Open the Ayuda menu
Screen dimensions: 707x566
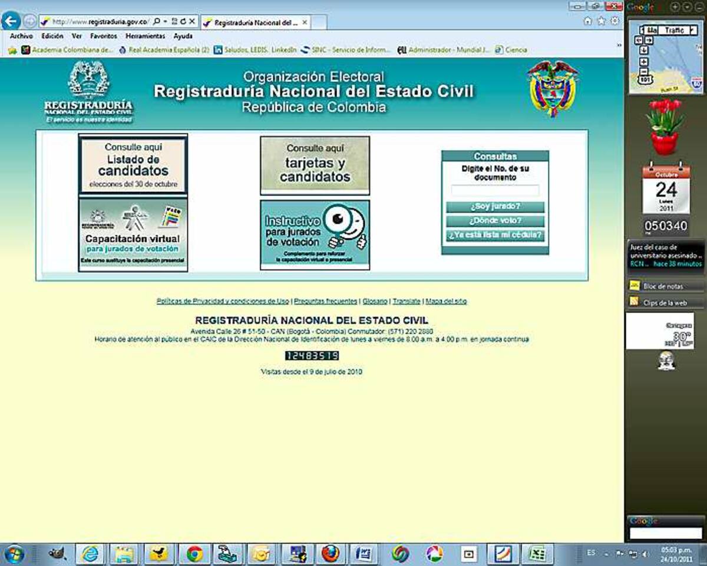(183, 36)
